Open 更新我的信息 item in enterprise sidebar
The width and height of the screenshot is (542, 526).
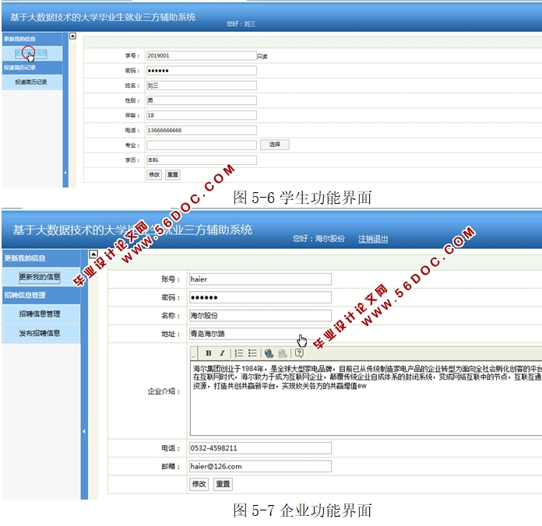click(40, 277)
